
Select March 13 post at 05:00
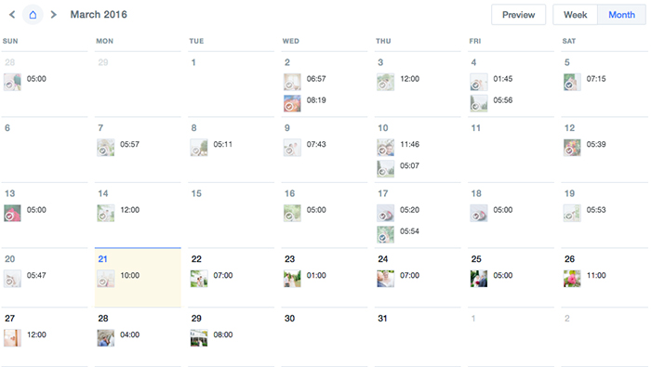coord(25,213)
